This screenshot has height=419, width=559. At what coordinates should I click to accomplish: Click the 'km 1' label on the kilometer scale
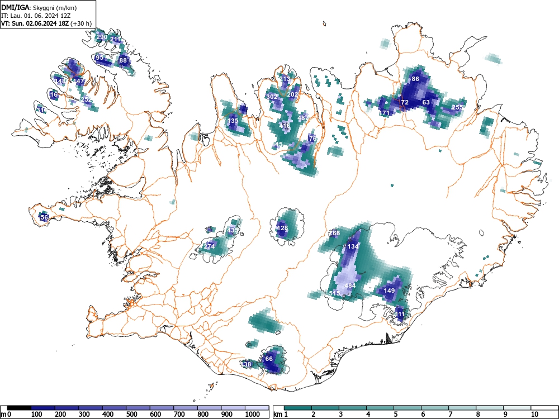(x=281, y=415)
